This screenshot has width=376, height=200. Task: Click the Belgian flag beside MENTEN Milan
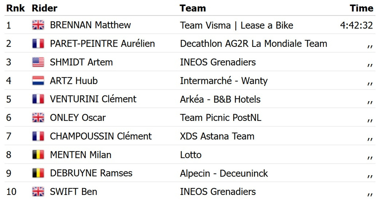tap(38, 155)
